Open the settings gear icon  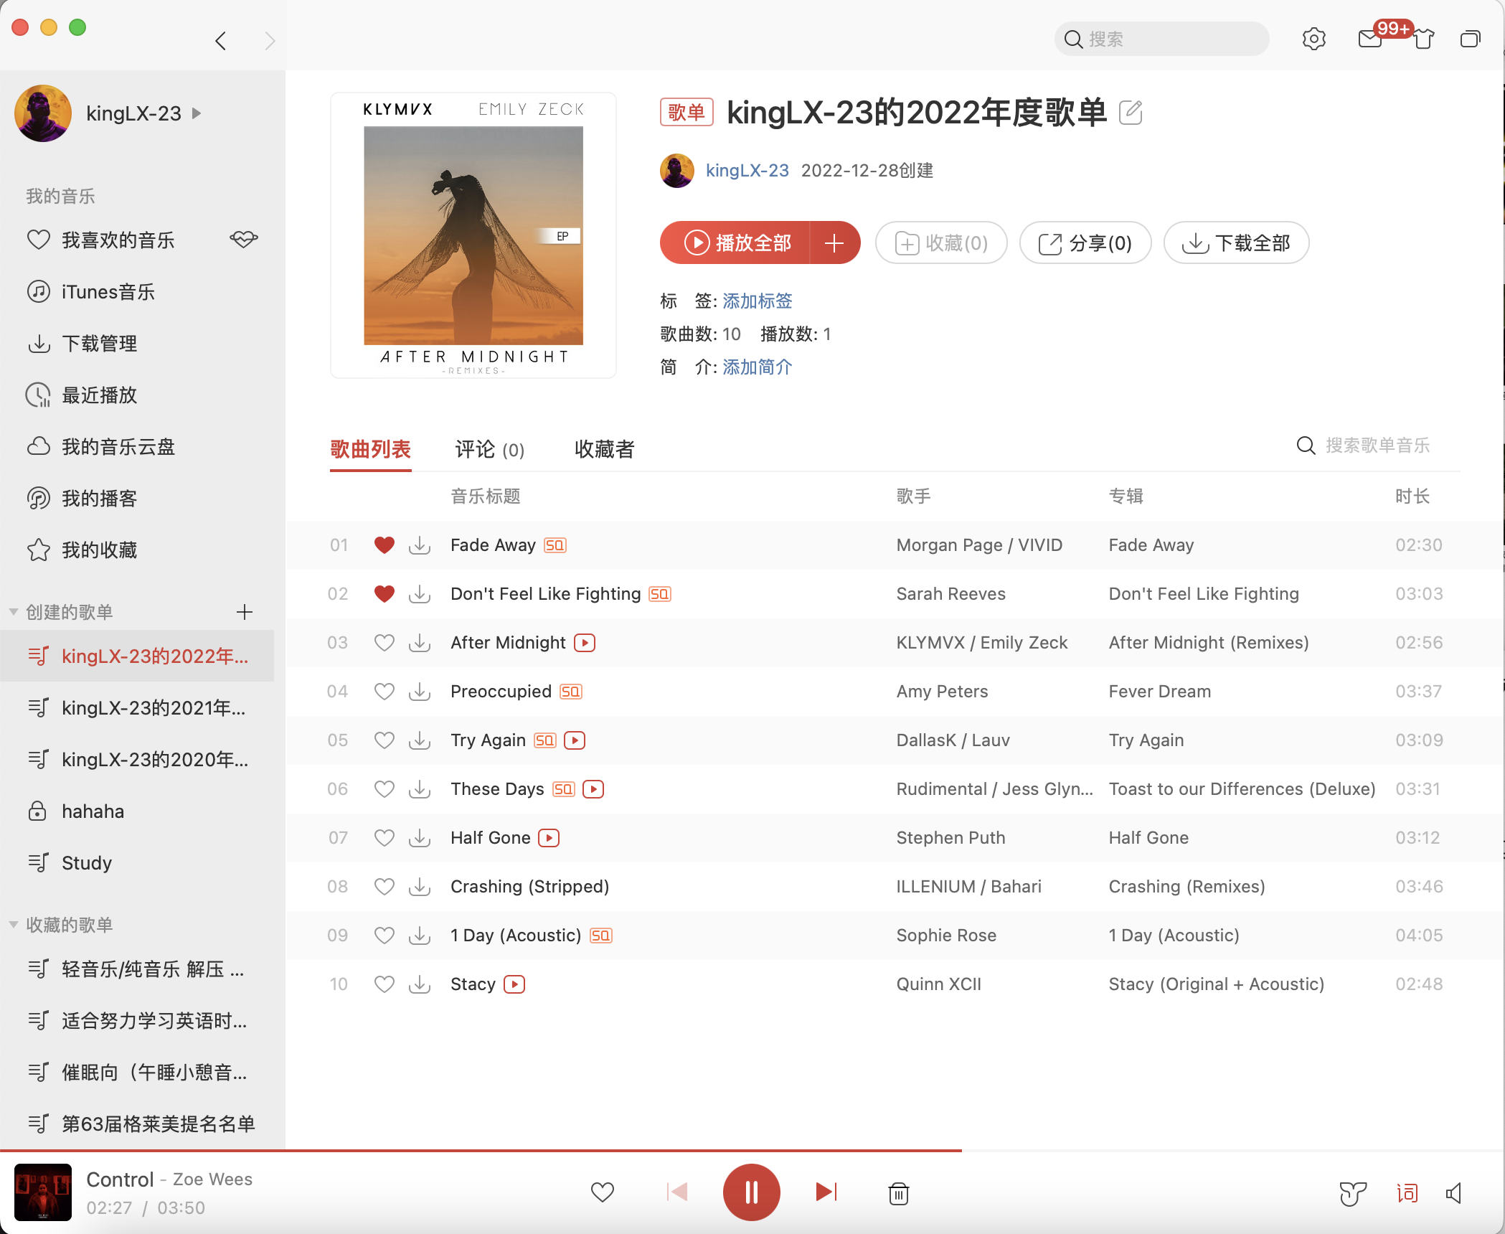[x=1313, y=39]
